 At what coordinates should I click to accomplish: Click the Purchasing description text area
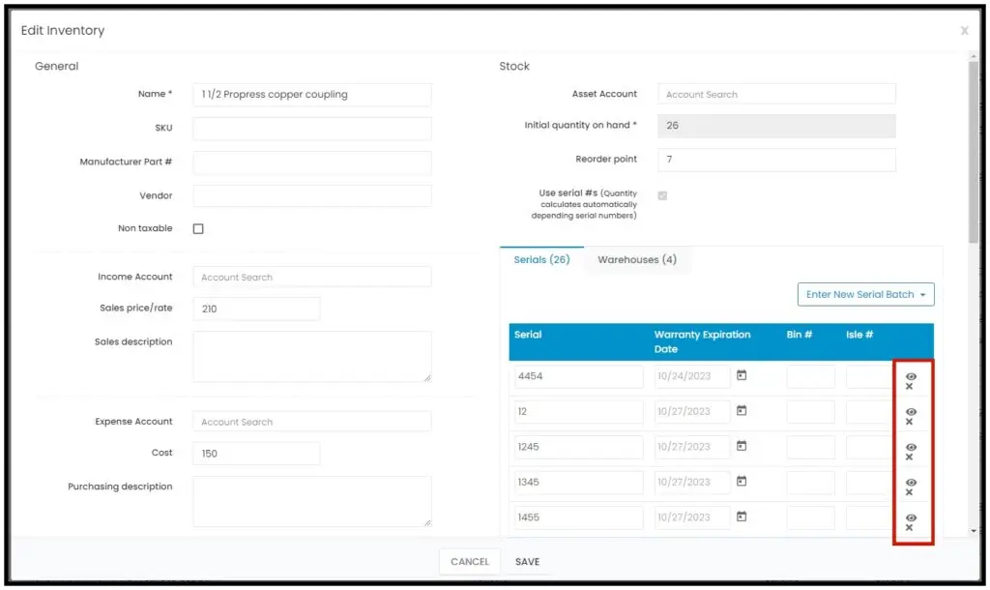(312, 501)
